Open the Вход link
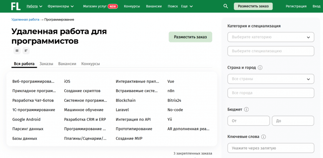 click(316, 6)
